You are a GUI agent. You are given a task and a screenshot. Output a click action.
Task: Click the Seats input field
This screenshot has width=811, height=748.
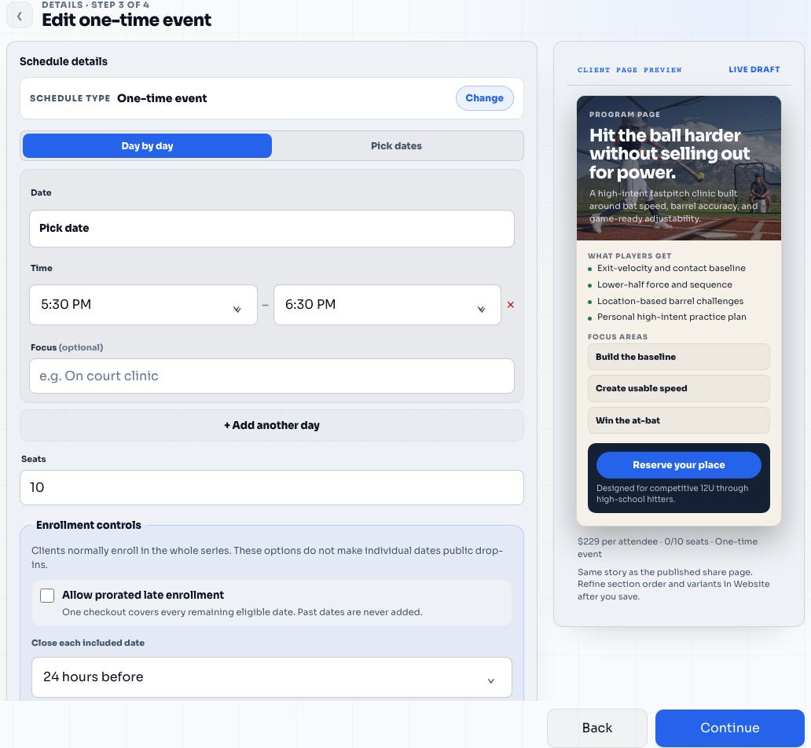point(272,487)
